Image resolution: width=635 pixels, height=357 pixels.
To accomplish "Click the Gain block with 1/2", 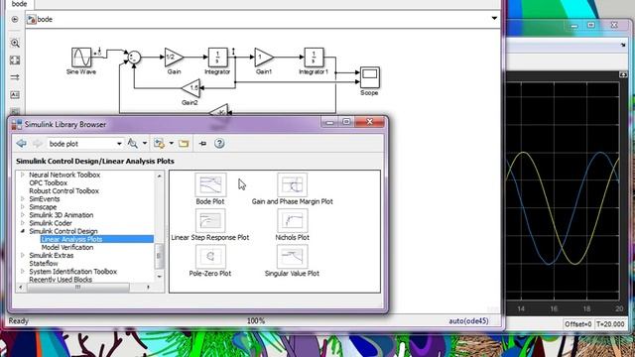I will pyautogui.click(x=174, y=58).
